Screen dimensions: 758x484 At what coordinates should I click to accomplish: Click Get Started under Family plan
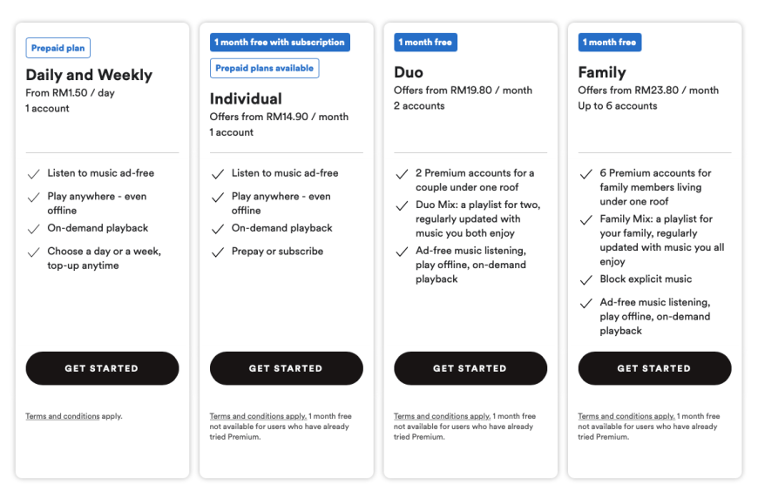[654, 368]
